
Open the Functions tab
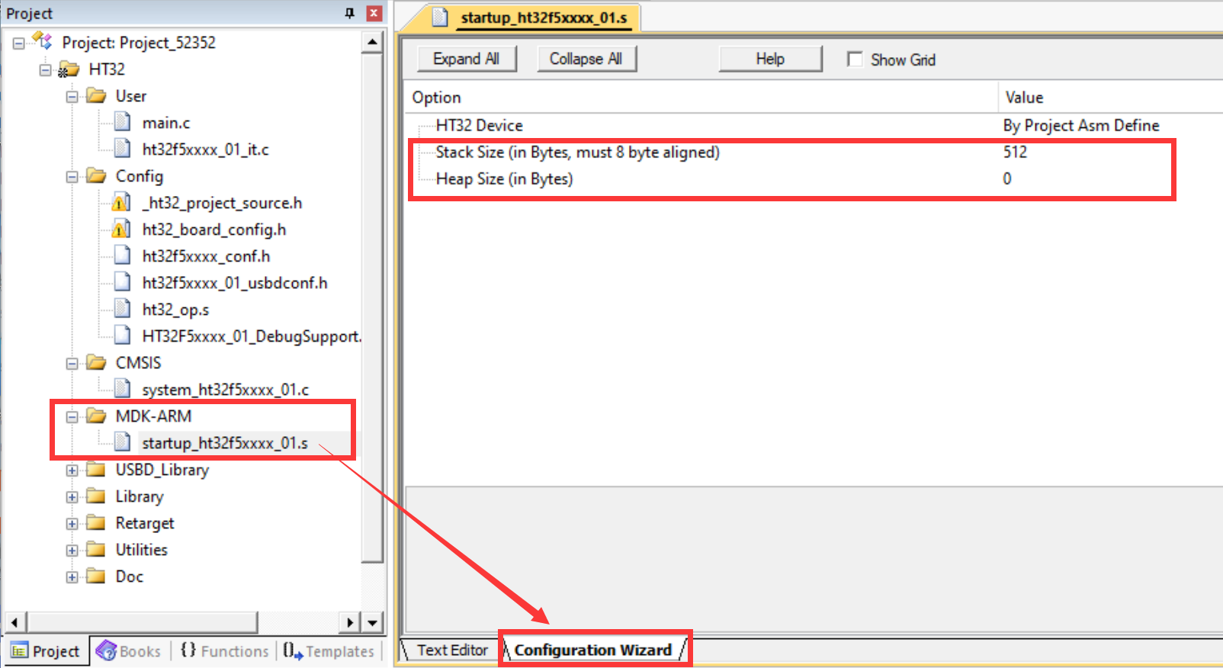pyautogui.click(x=226, y=650)
